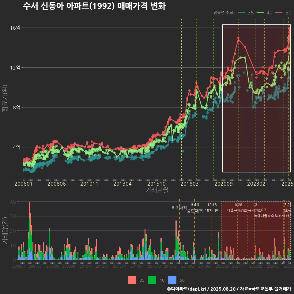The image size is (294, 294).
Task: Click 201803 on the price chart axis
Action: pyautogui.click(x=189, y=183)
